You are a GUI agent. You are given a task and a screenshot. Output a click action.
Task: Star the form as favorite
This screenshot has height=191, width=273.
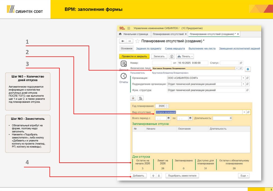137,41
